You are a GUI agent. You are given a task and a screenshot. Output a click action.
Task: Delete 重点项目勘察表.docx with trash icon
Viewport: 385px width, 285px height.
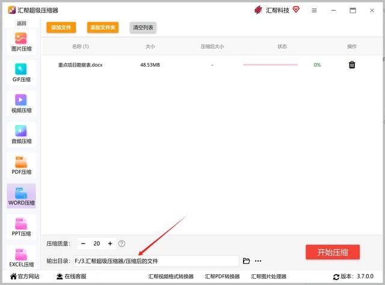(x=352, y=64)
